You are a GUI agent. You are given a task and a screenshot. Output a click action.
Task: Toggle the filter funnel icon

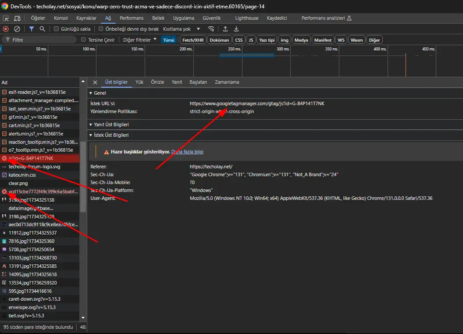pos(31,29)
